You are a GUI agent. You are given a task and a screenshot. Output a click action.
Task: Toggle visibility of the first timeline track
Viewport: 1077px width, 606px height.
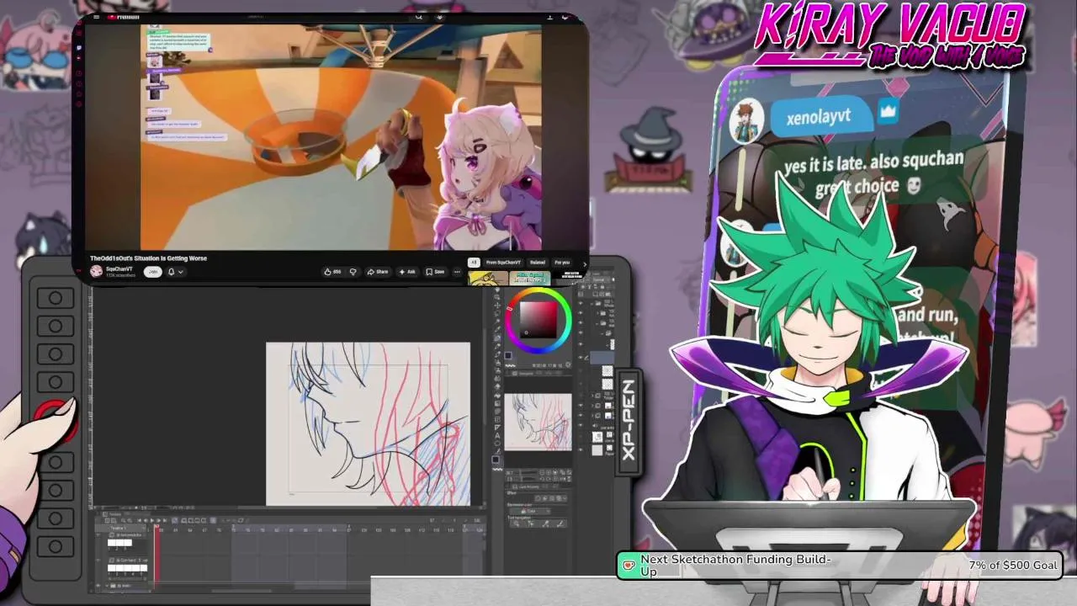(x=98, y=534)
